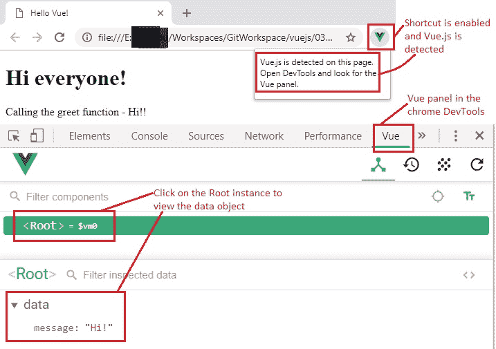Click the Vue logo in Vue panel

click(25, 163)
